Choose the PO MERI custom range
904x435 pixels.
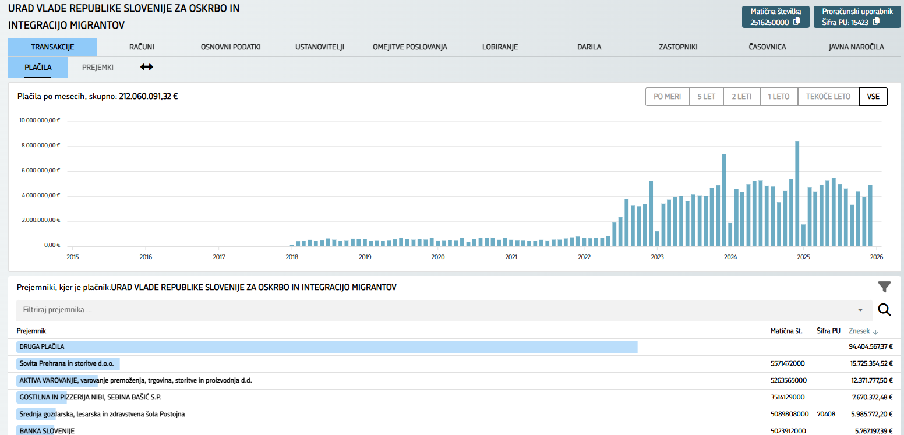point(667,97)
